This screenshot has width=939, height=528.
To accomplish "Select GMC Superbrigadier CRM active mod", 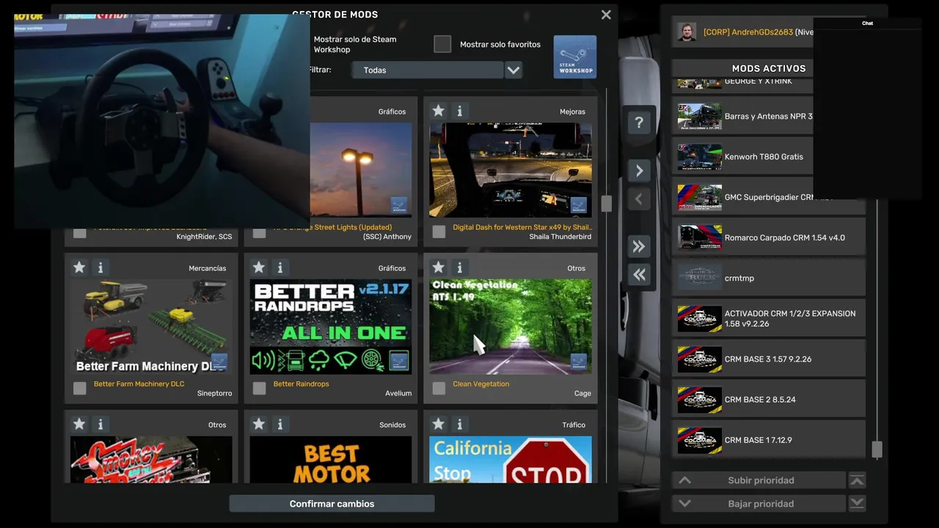I will (x=742, y=197).
